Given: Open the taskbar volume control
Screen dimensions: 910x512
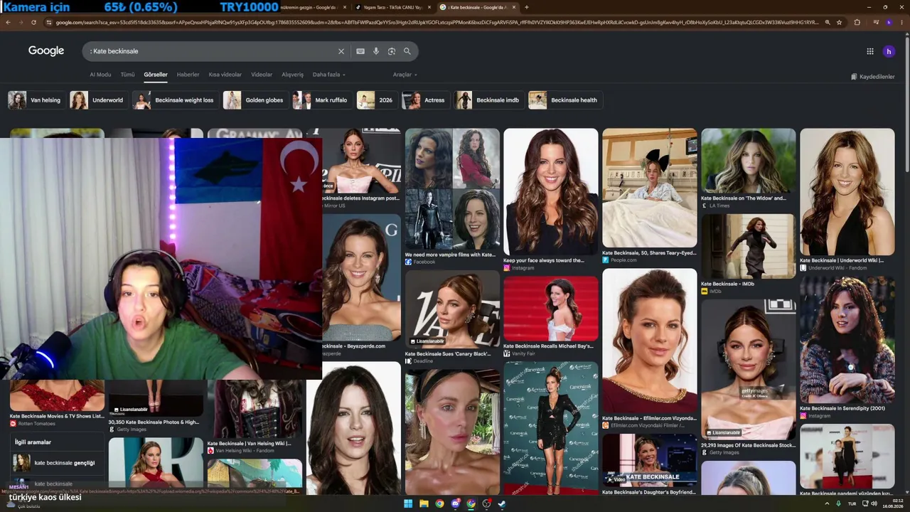Looking at the screenshot, I should coord(874,503).
